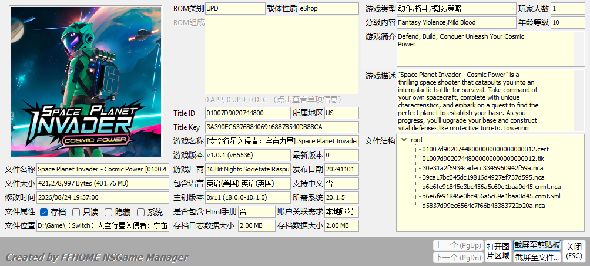
Task: Click the 游戏描述 description text box
Action: 491,100
